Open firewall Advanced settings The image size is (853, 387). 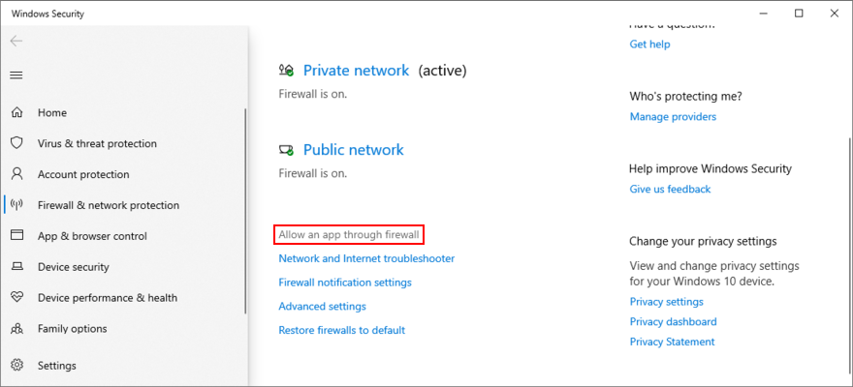(x=322, y=306)
